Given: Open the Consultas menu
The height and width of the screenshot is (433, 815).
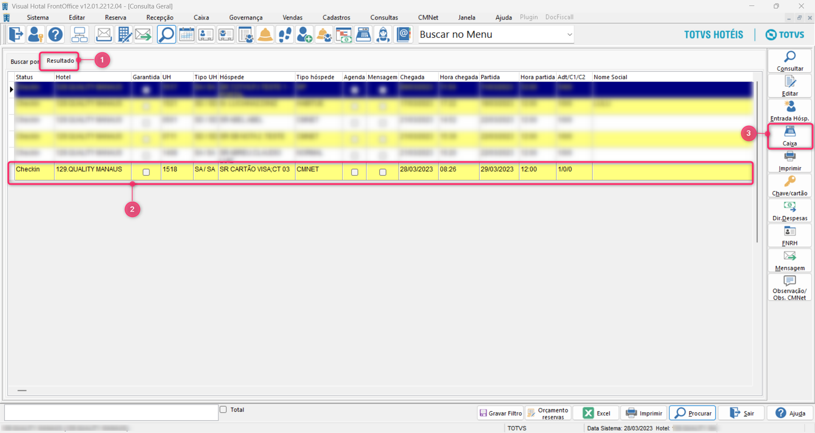Looking at the screenshot, I should [384, 17].
